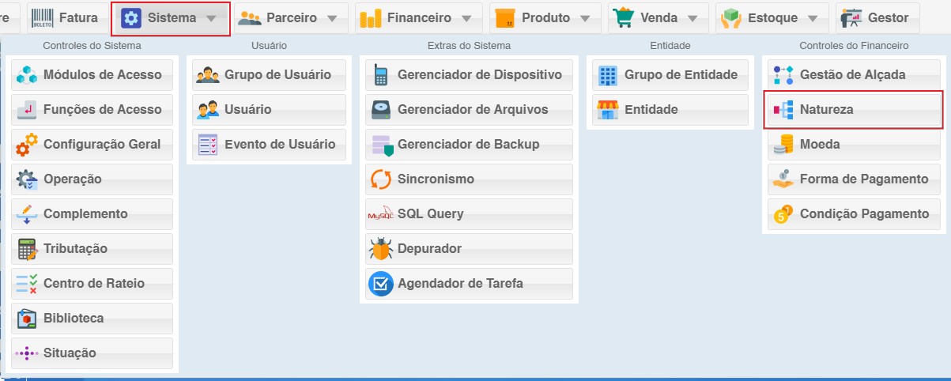This screenshot has height=381, width=951.
Task: Open the Gestor menu item
Action: tap(877, 18)
